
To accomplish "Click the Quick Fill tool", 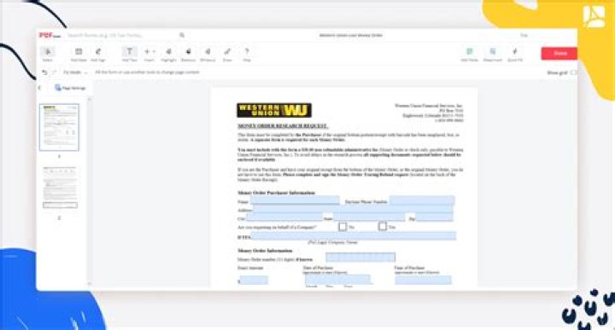I will [x=515, y=55].
